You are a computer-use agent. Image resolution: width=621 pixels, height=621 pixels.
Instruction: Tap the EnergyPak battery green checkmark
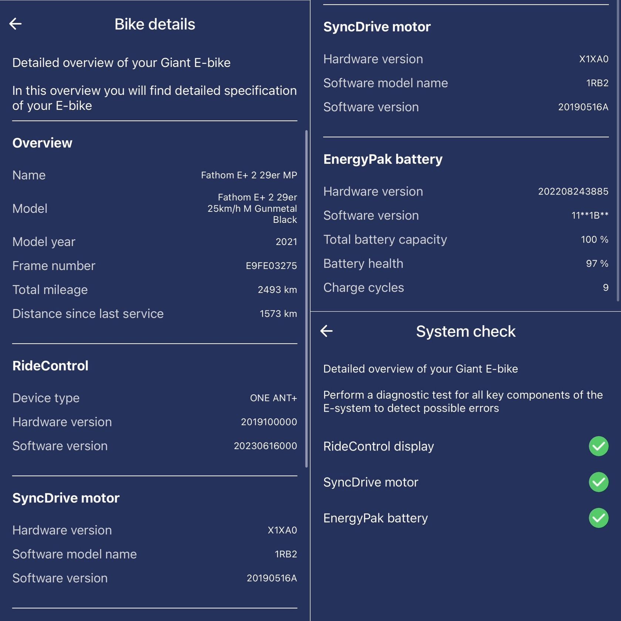[x=598, y=518]
